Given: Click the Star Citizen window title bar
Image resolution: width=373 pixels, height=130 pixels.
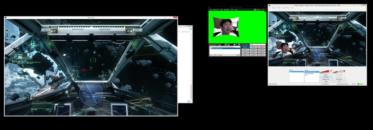Looking at the screenshot, I should pos(91,18).
